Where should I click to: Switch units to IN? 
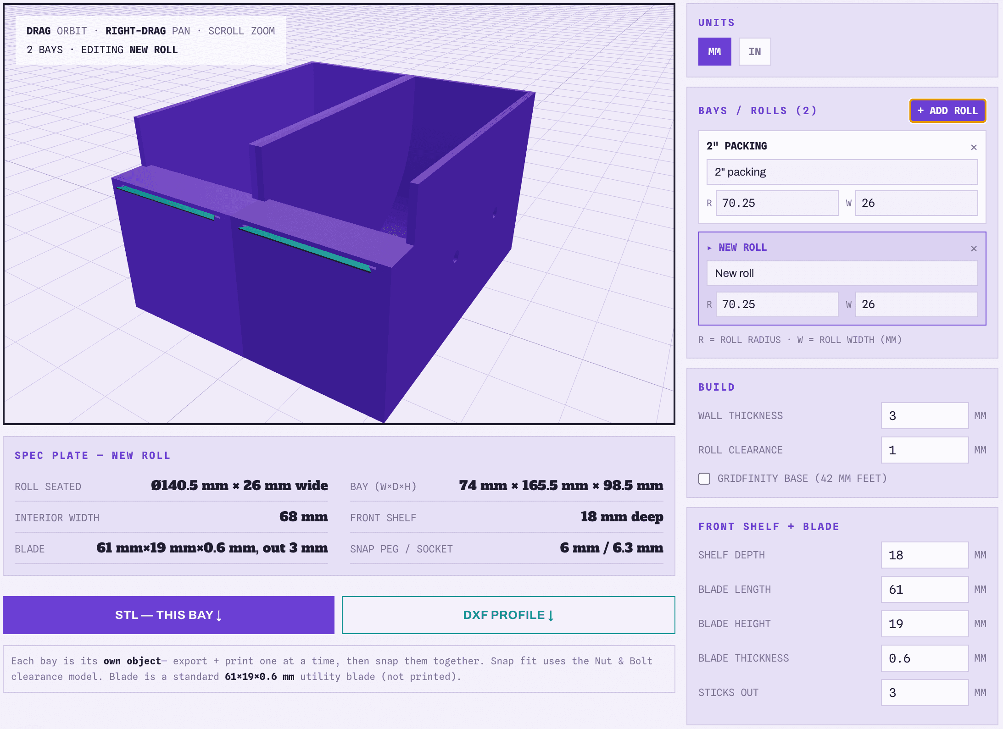(x=754, y=52)
